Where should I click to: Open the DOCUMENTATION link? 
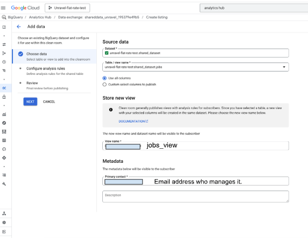point(133,121)
